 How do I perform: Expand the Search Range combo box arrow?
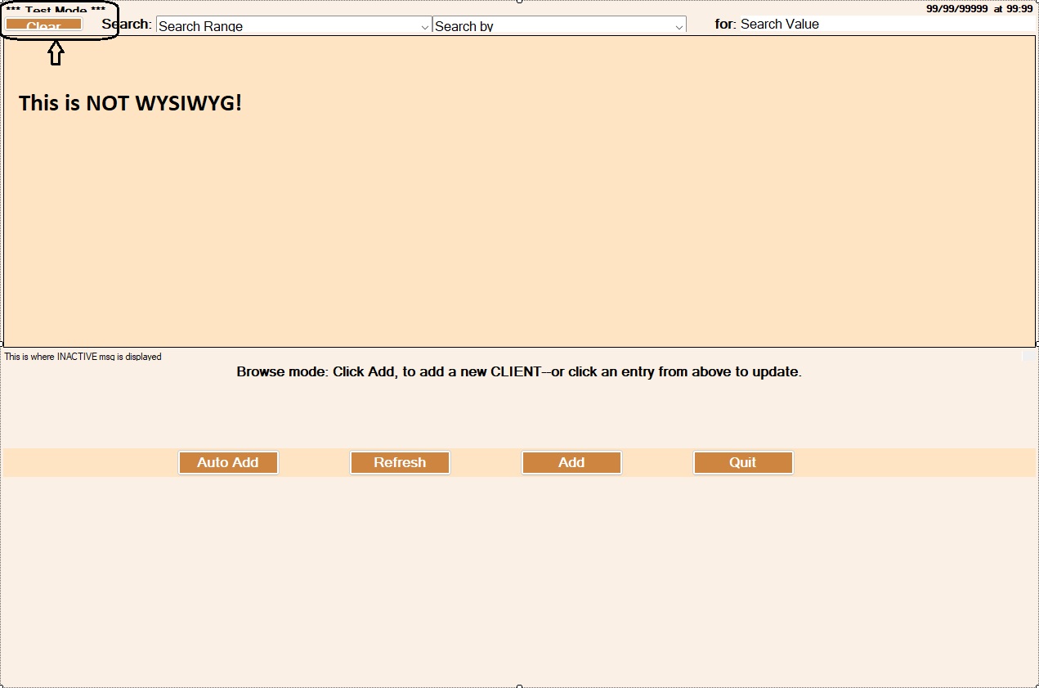424,25
